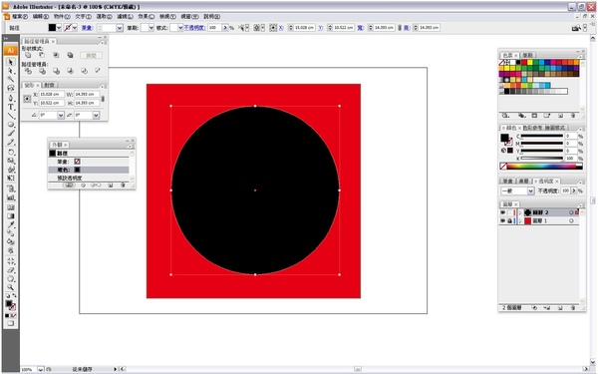Click underlined stroke link in control bar

87,28
